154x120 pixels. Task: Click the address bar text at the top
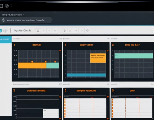[x=25, y=20]
